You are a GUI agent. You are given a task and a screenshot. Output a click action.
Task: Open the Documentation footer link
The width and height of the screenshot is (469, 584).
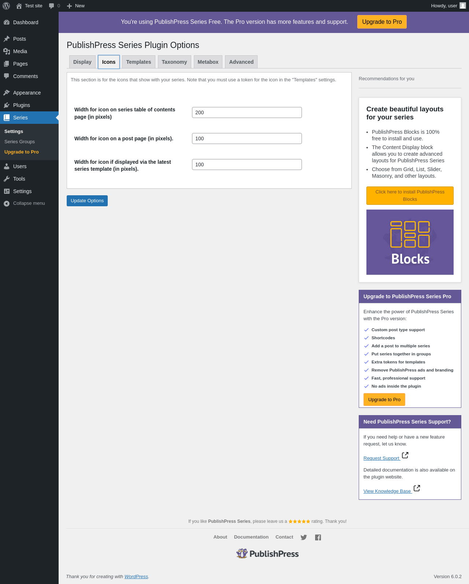coord(251,537)
